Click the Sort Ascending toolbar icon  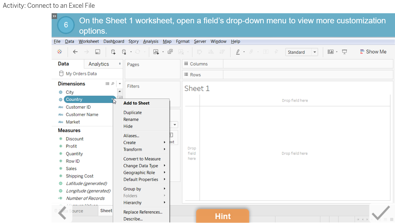click(x=211, y=52)
